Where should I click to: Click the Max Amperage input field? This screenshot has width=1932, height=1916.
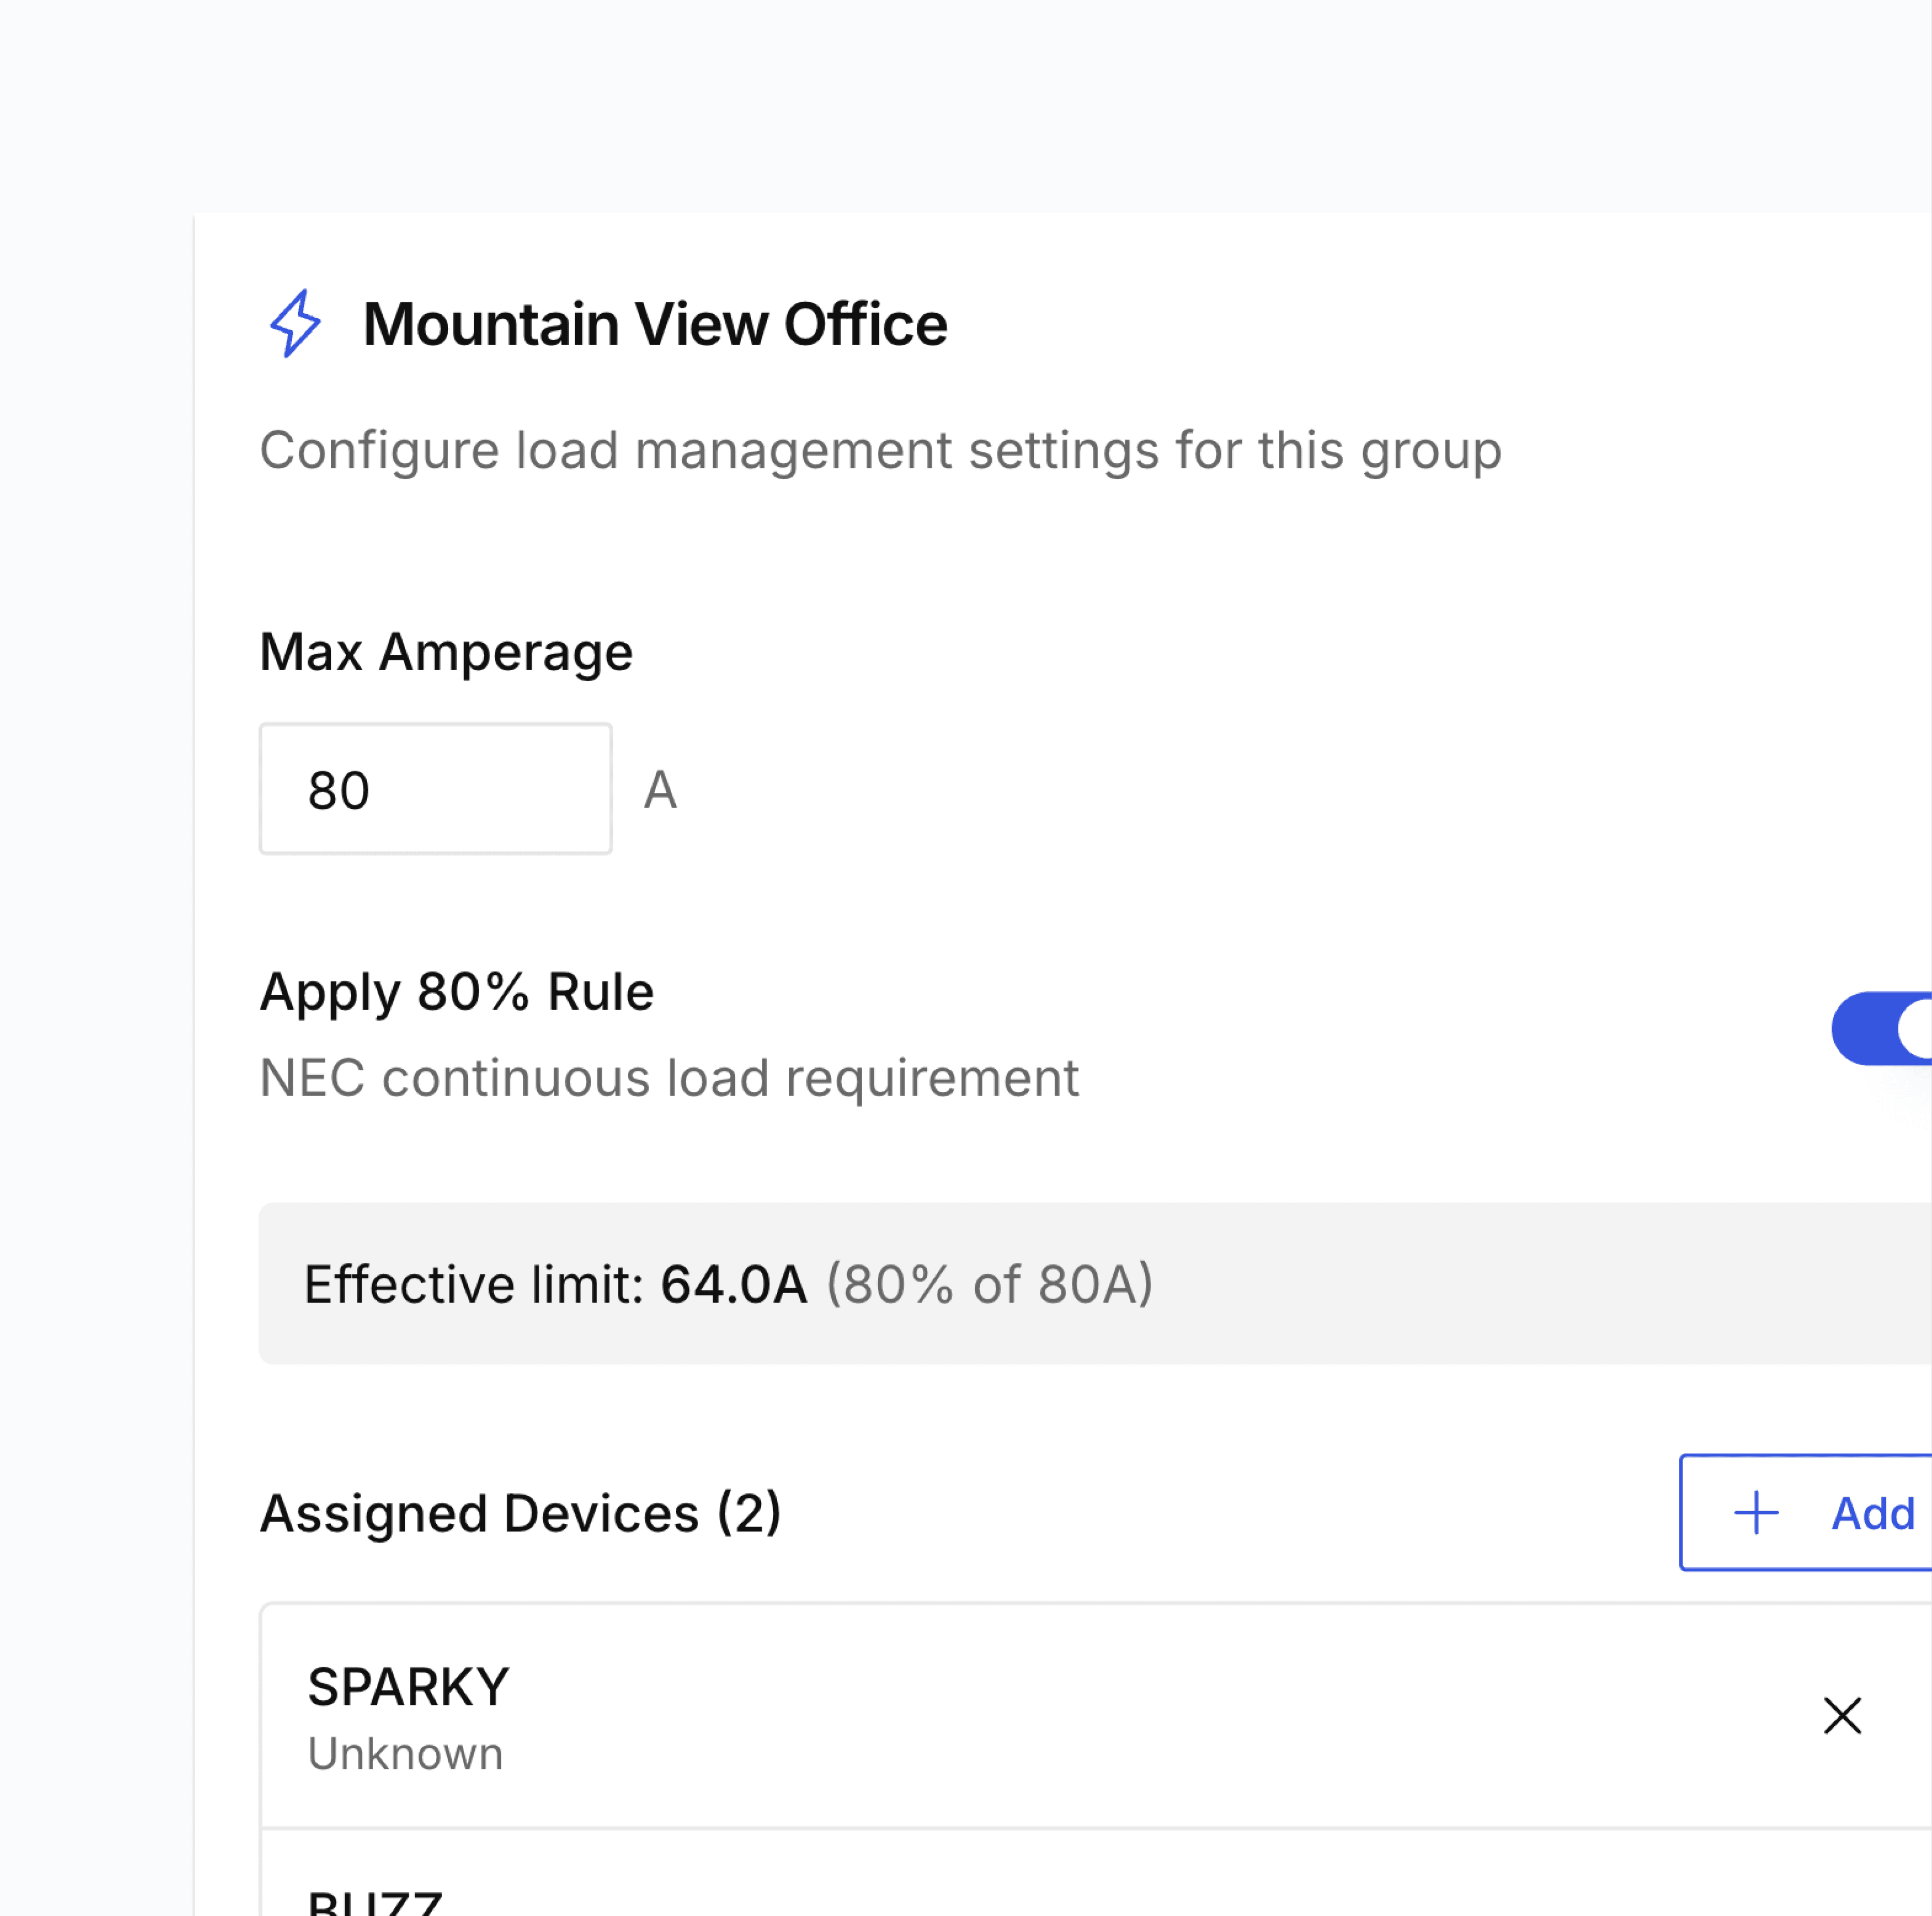(435, 789)
